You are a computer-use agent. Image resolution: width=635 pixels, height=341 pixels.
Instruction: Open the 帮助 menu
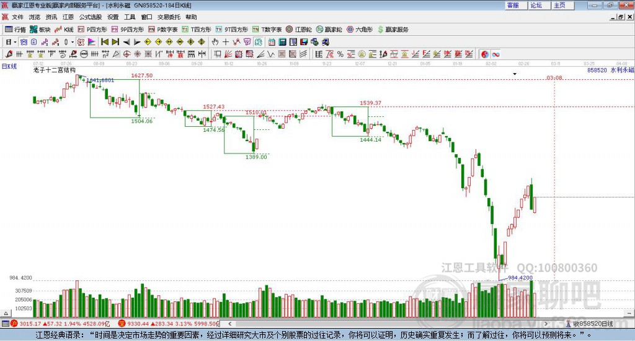tap(191, 17)
